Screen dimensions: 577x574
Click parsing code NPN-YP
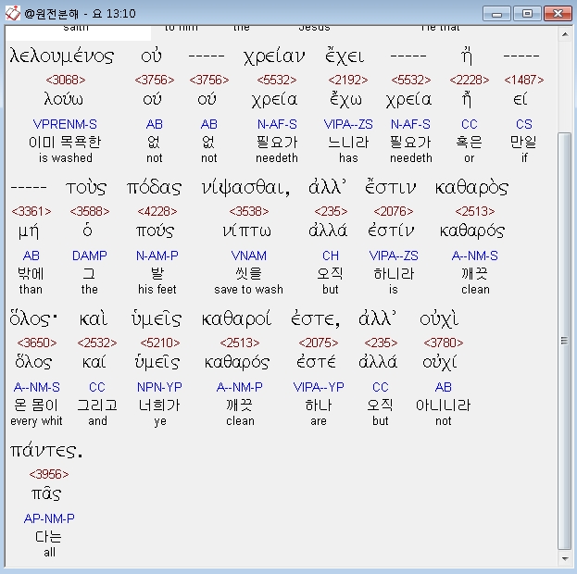[x=159, y=387]
